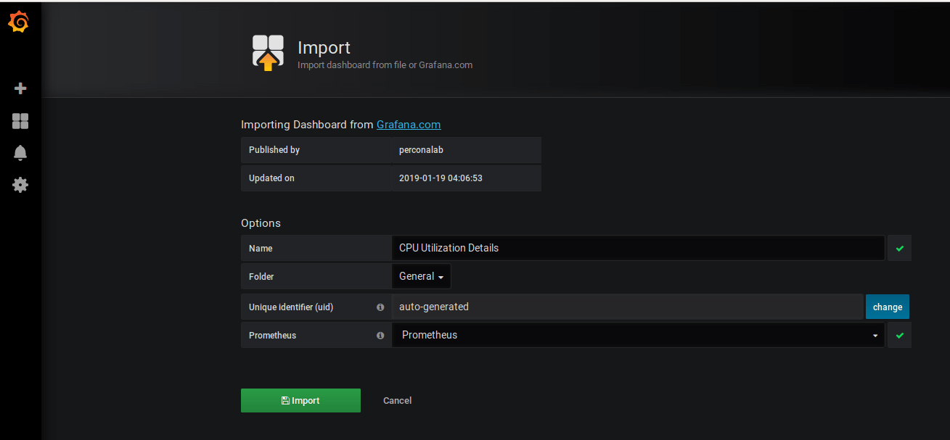Click the Cancel link
This screenshot has height=440, width=950.
point(397,400)
